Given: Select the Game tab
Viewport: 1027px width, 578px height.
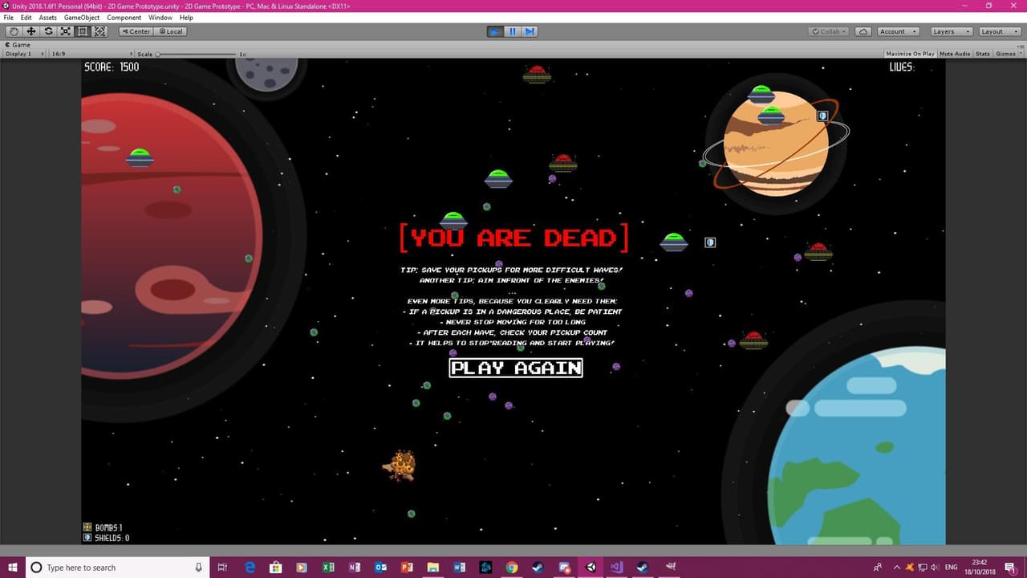Looking at the screenshot, I should [18, 45].
